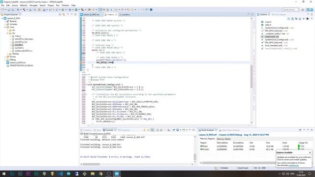Image resolution: width=315 pixels, height=177 pixels.
Task: Click the blue information icon in toolbar
Action: coord(151,10)
